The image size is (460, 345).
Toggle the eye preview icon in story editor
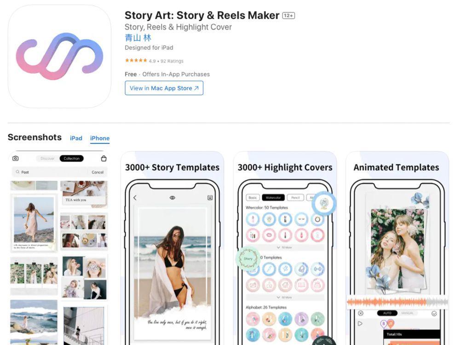(172, 198)
